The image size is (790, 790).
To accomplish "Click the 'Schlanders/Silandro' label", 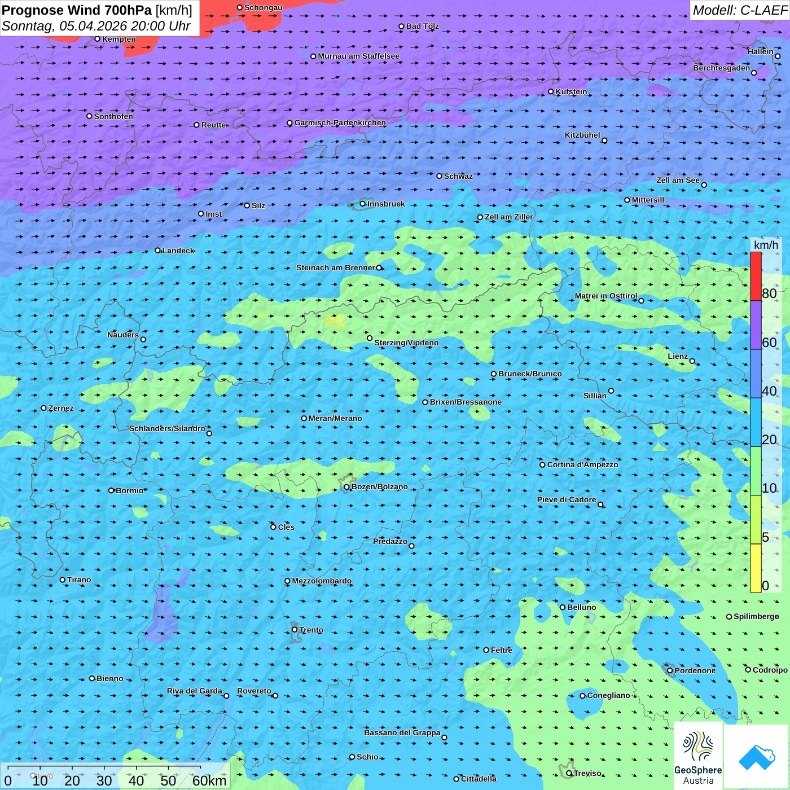I will coord(167,428).
